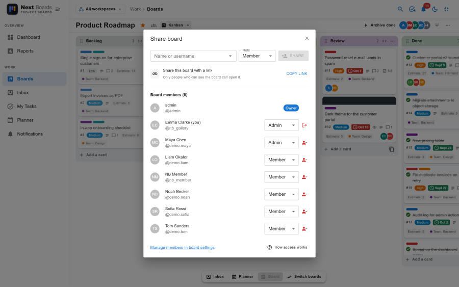Click the leave board icon for Emma Clarke

click(x=304, y=125)
